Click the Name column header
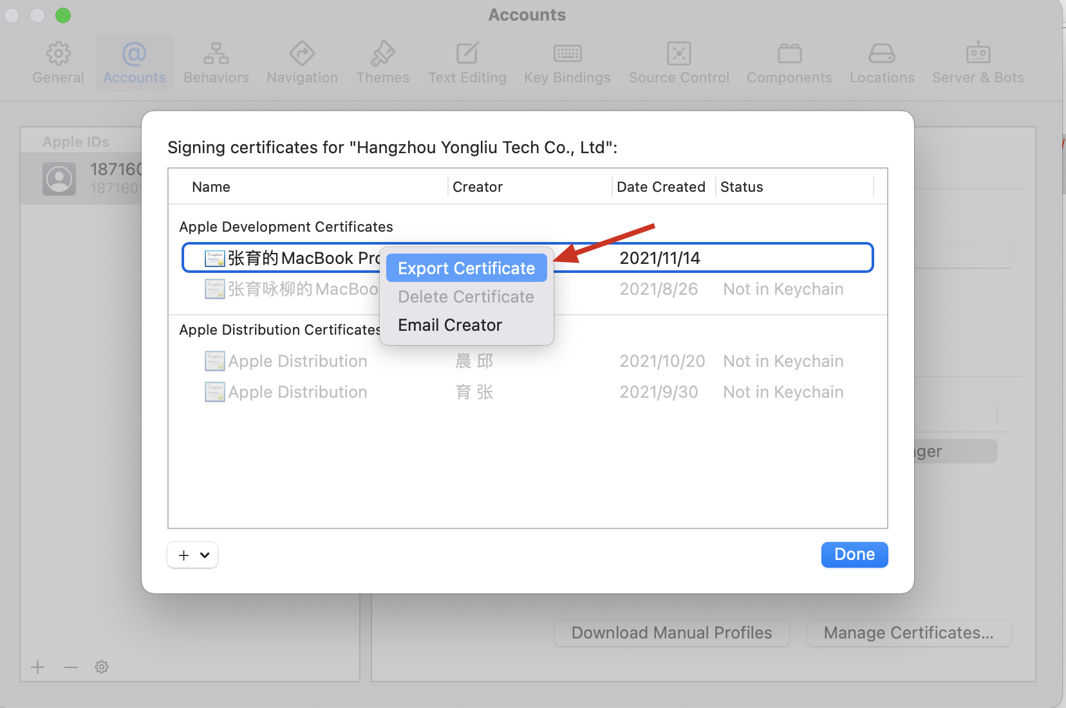Screen dimensions: 1066x708 pos(211,187)
